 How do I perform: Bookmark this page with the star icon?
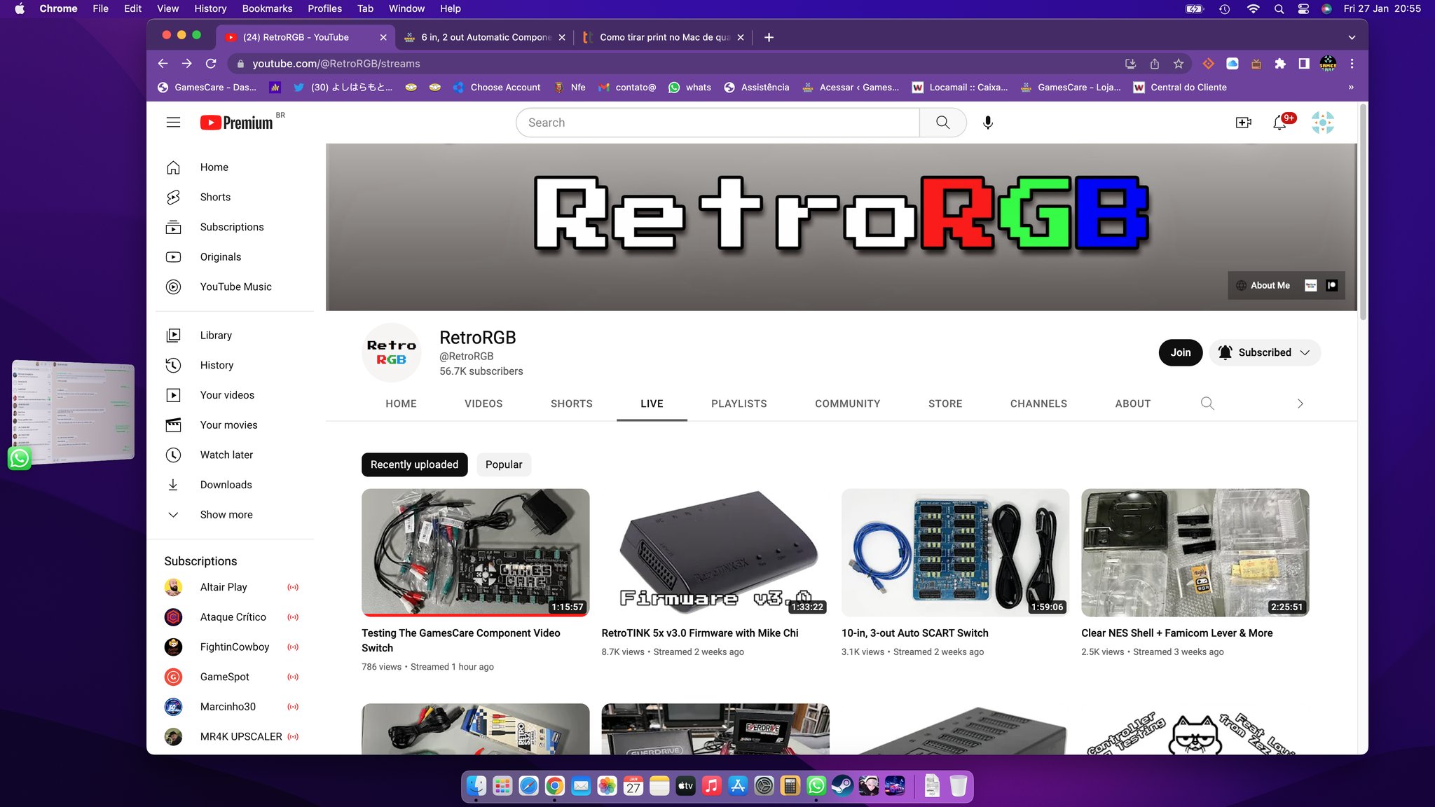pyautogui.click(x=1179, y=64)
